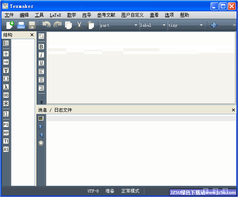Viewport: 238px width, 197px height.
Task: Open the MP (MetaPost) commands panel
Action: point(6,133)
